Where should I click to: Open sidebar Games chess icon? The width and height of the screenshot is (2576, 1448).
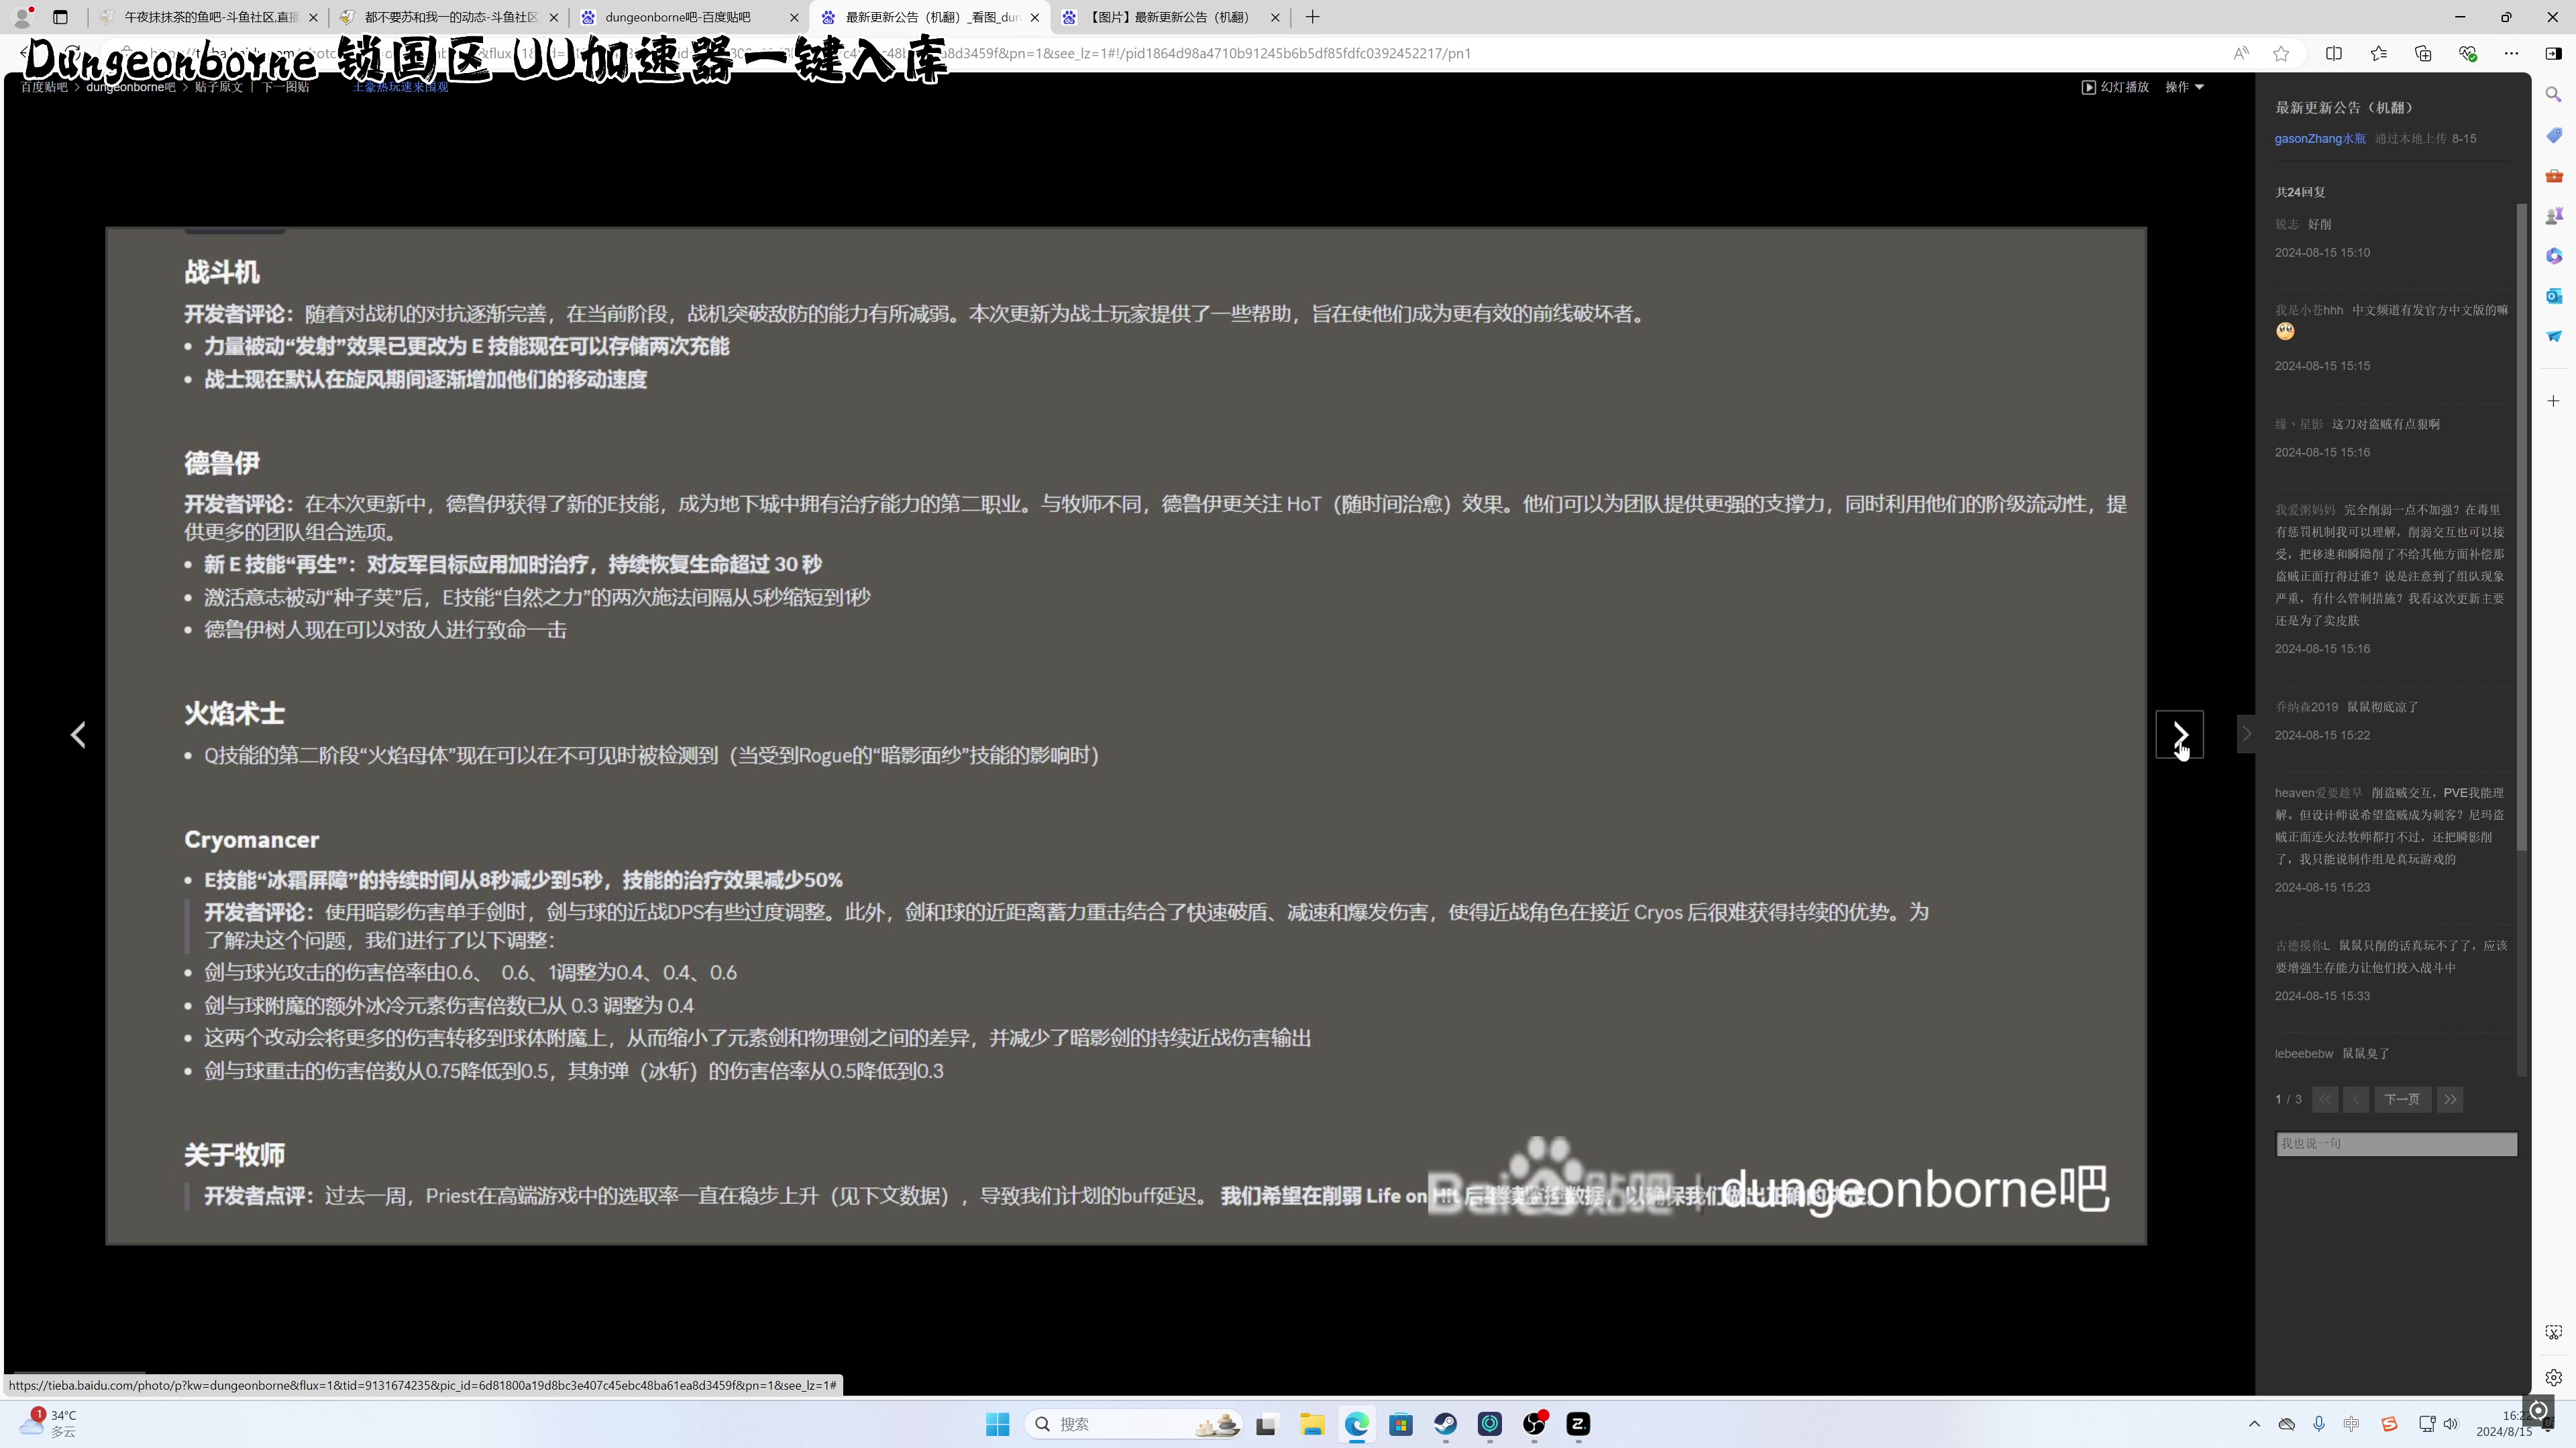pos(2553,216)
